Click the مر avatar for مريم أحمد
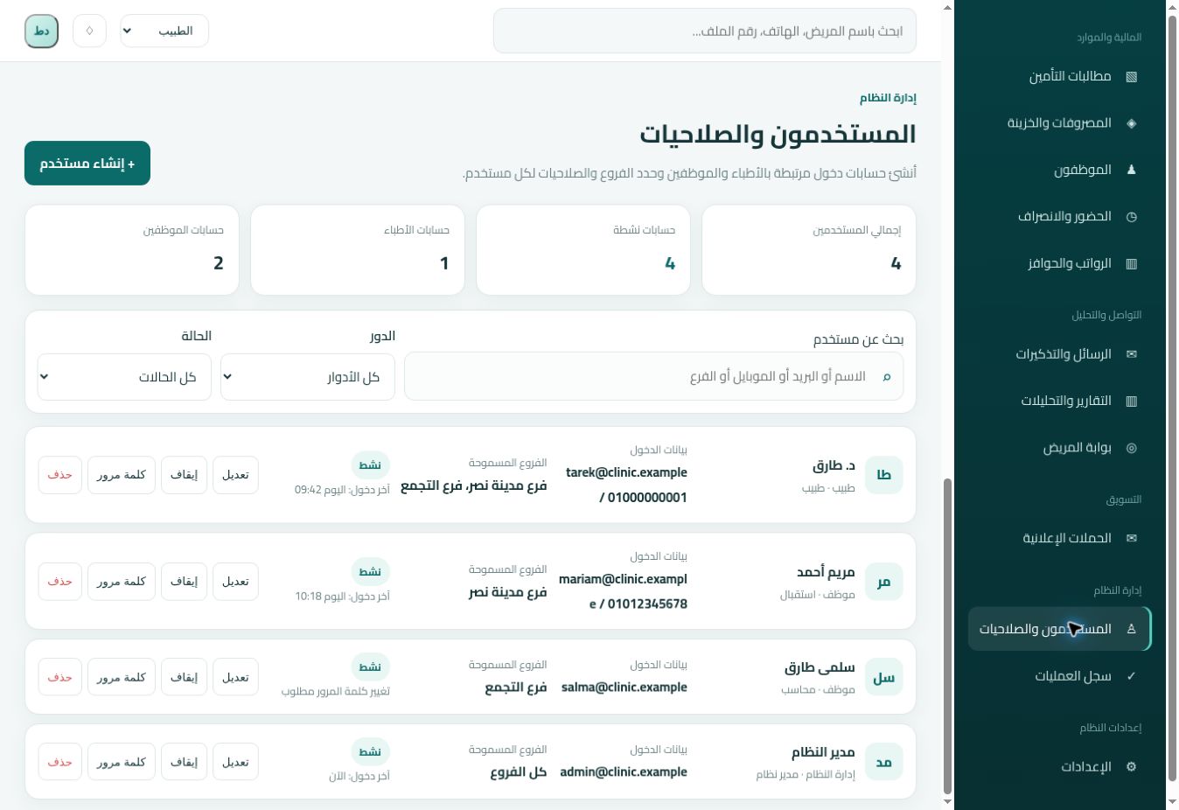1179x810 pixels. 883,582
